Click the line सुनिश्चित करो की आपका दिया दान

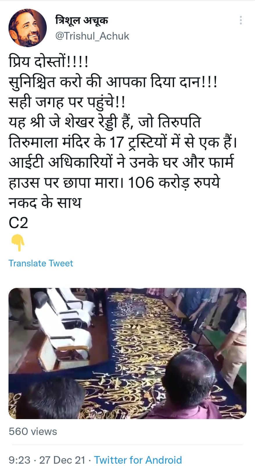click(x=113, y=82)
